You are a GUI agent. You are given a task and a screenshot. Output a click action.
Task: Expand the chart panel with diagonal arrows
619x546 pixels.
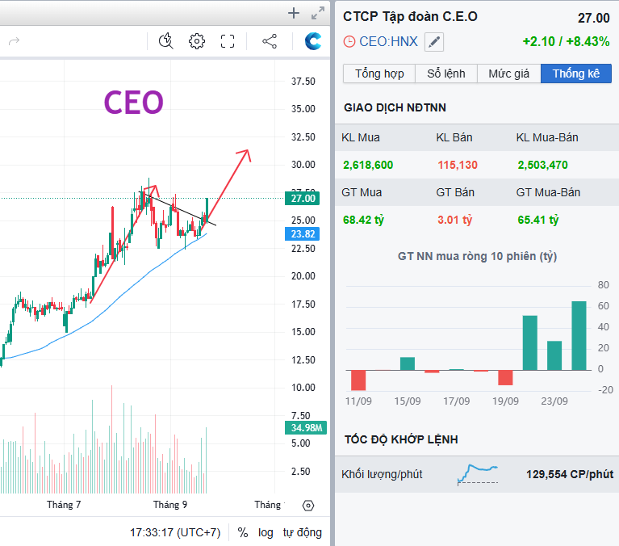(317, 13)
